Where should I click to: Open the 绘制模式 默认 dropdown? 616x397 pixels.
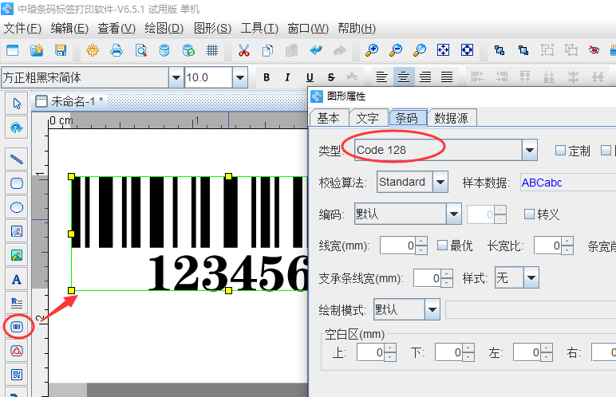(x=432, y=309)
